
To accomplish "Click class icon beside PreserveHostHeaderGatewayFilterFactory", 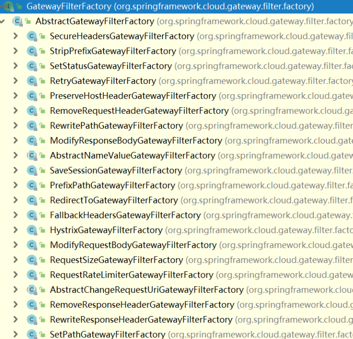I will 32,96.
